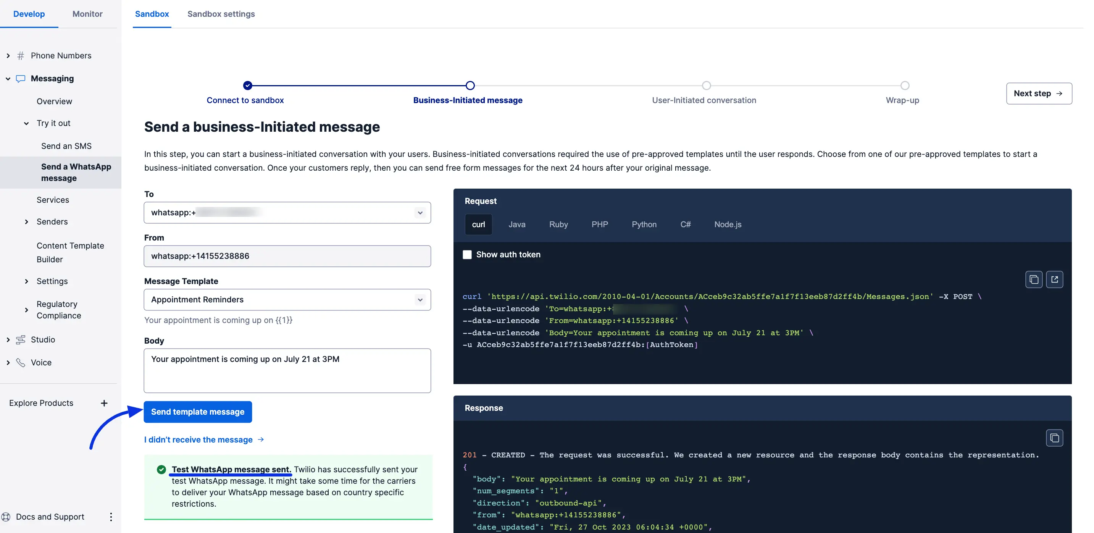Click Connect to sandbox step marker

coord(248,86)
